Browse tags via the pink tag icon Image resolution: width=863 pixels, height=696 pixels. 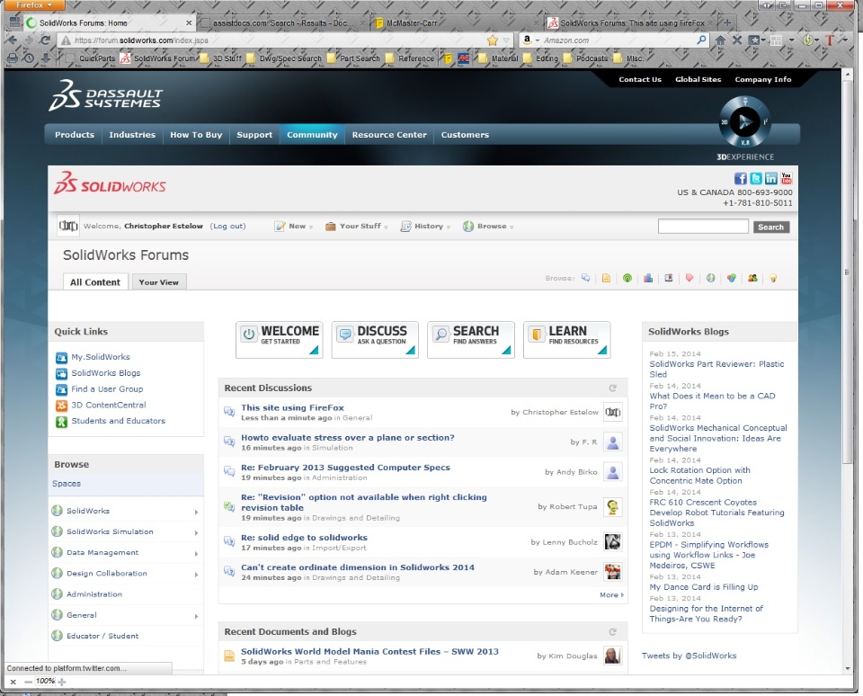coord(690,278)
